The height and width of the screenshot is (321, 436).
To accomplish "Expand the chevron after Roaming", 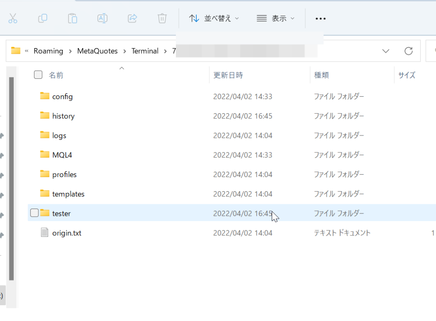I will pyautogui.click(x=70, y=51).
